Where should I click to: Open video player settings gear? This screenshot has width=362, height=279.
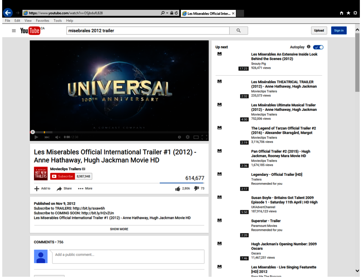188,137
